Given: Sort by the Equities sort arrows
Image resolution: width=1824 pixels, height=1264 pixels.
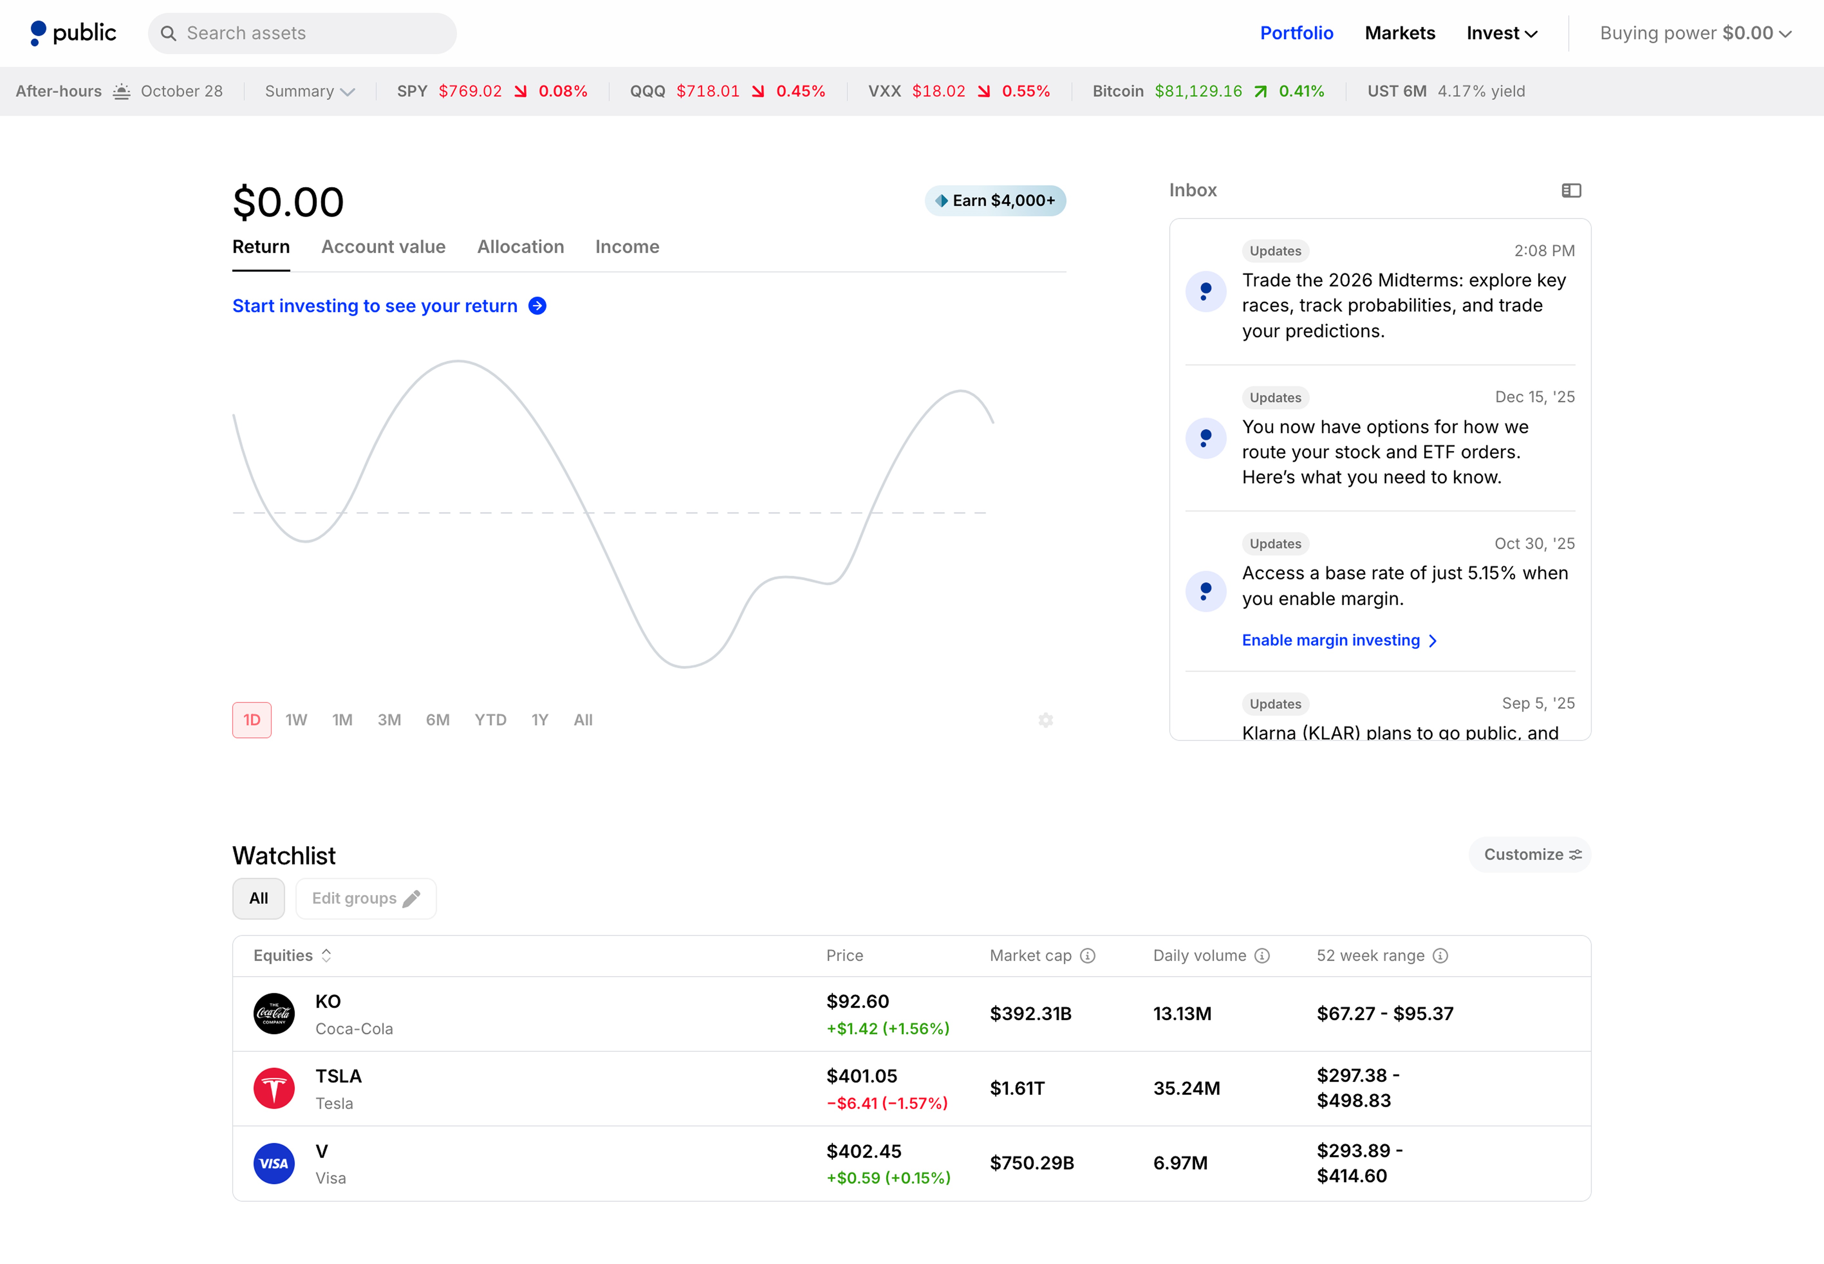Looking at the screenshot, I should (326, 956).
